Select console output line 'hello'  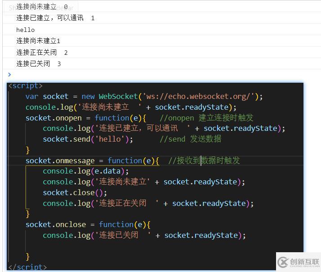click(x=25, y=30)
